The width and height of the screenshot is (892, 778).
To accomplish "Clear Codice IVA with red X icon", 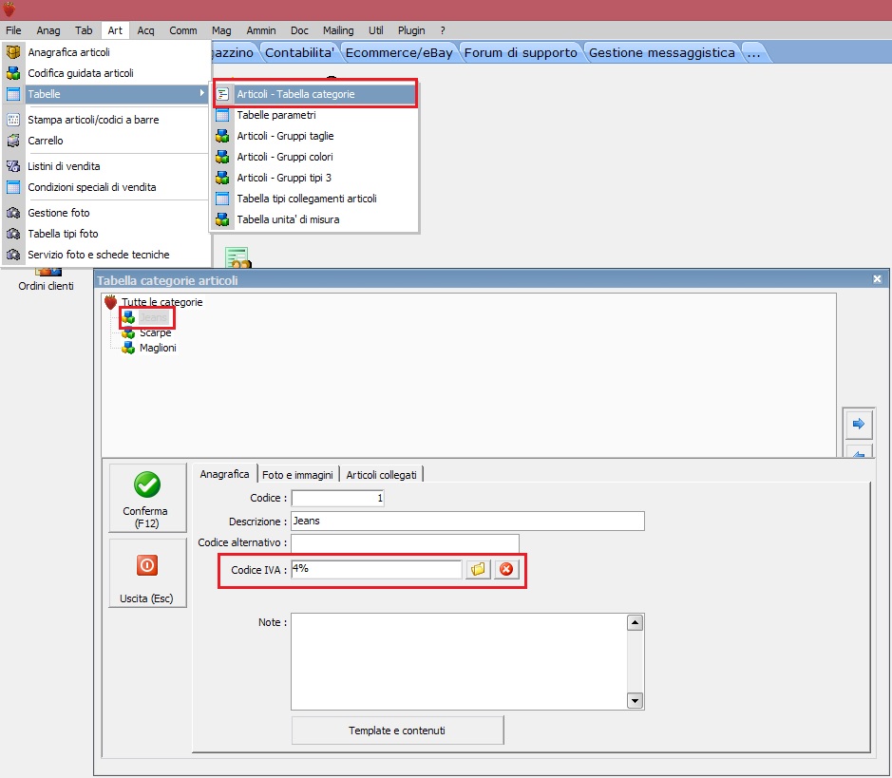I will point(506,569).
